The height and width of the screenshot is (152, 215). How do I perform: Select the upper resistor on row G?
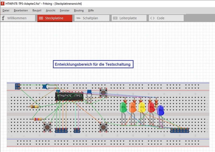tap(35, 107)
